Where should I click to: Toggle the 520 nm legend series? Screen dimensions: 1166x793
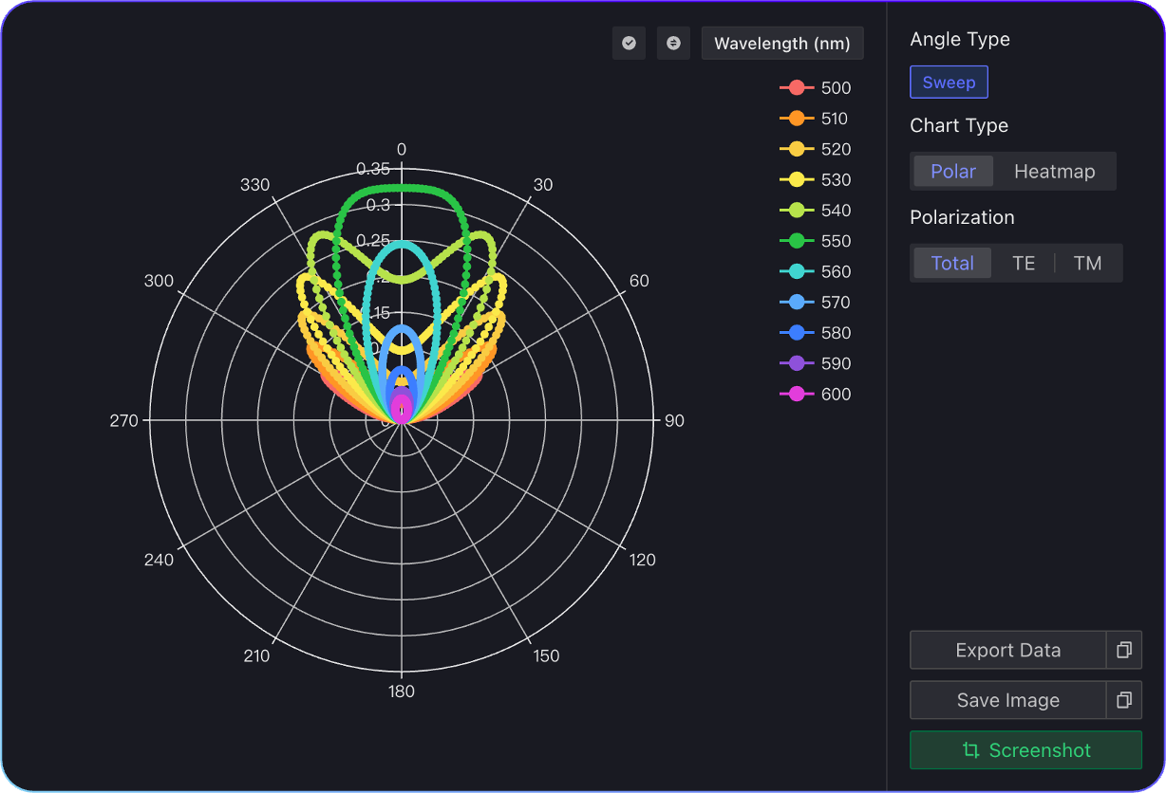tap(816, 149)
